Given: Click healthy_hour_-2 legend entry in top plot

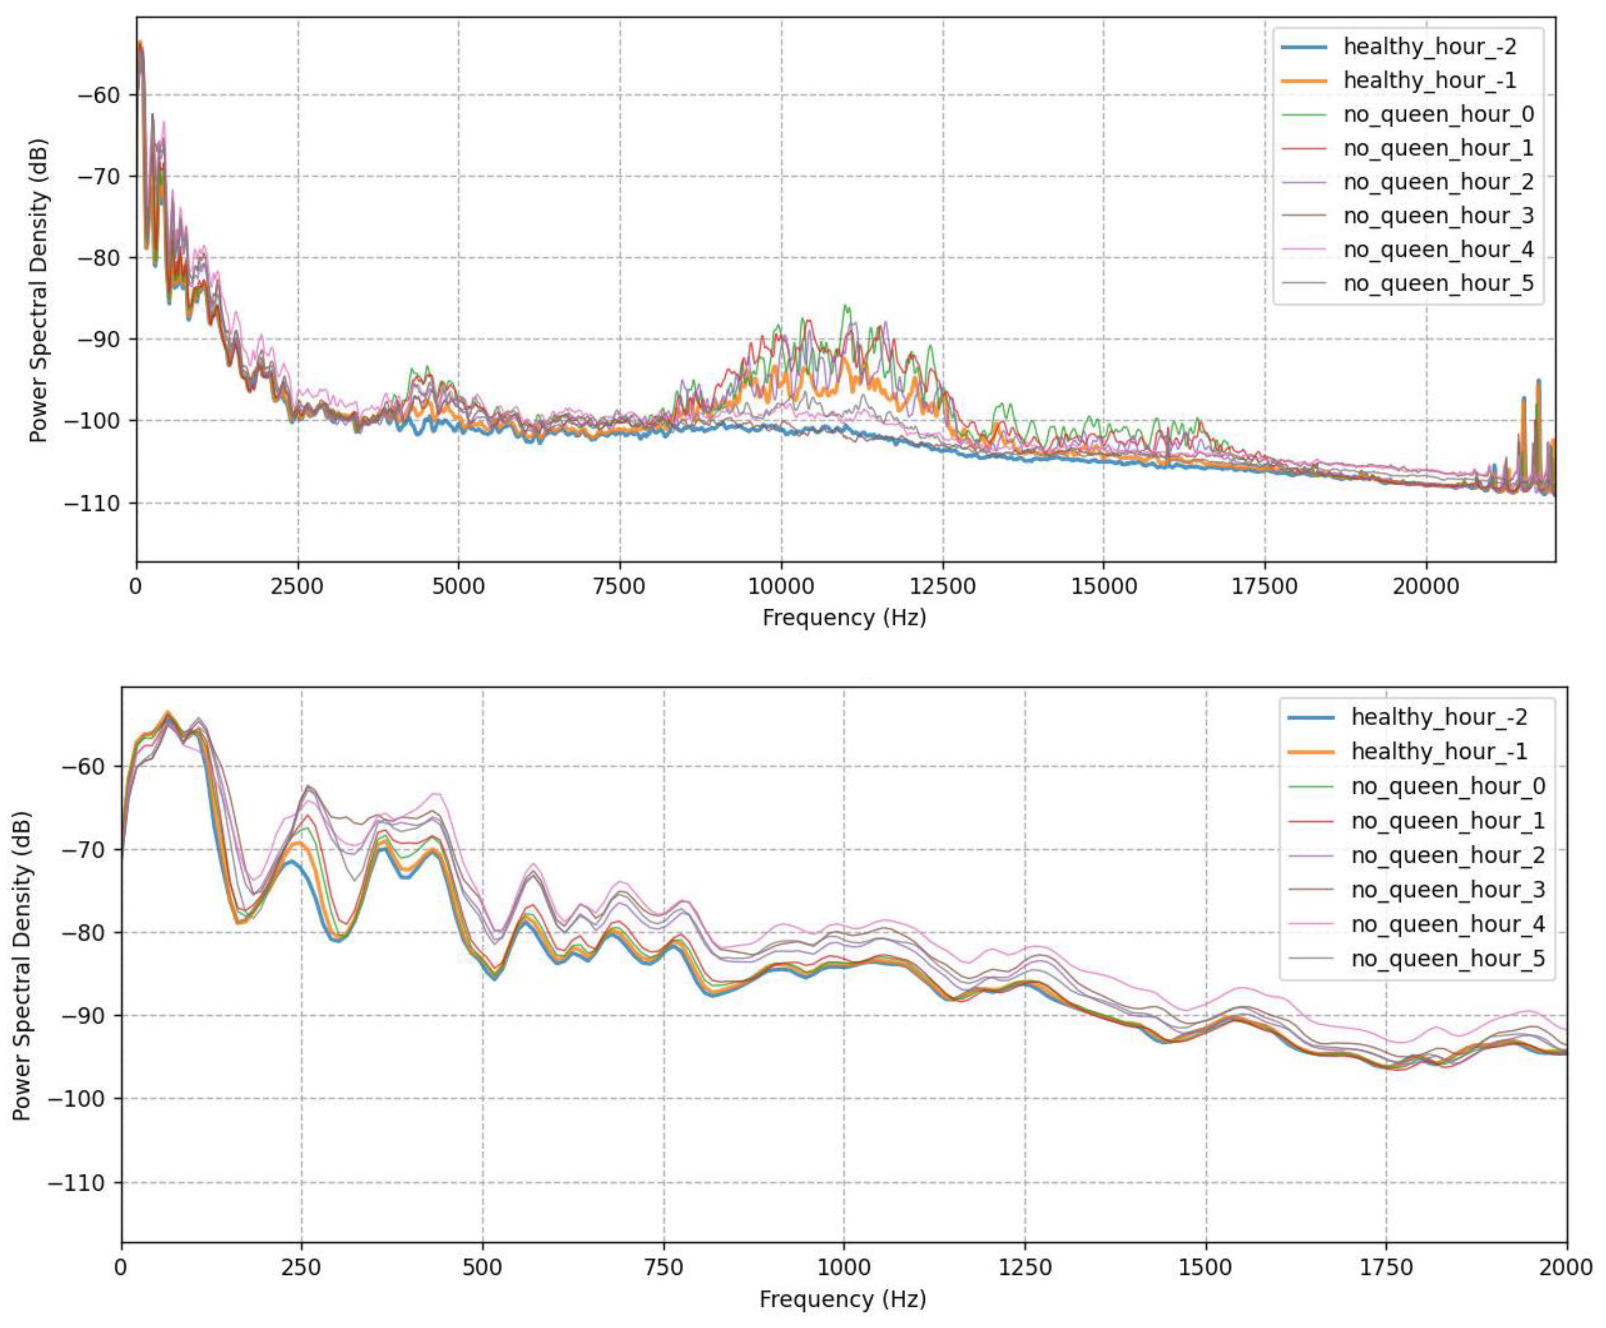Looking at the screenshot, I should click(1429, 47).
